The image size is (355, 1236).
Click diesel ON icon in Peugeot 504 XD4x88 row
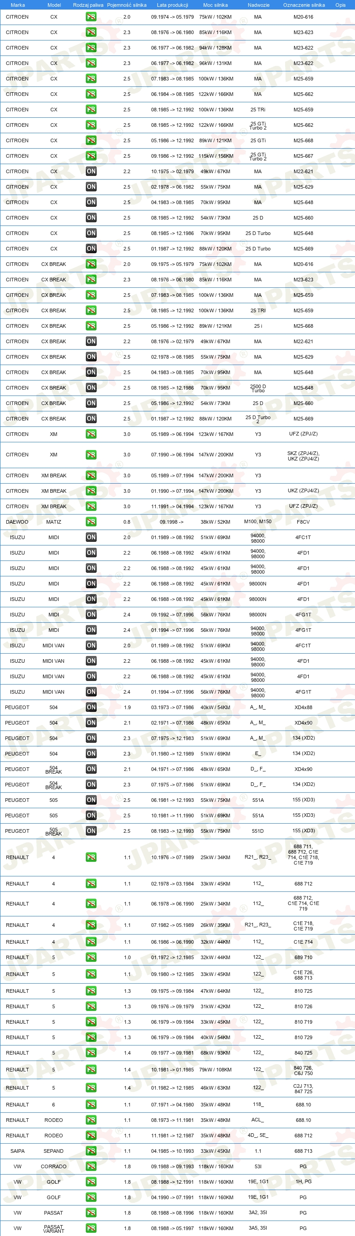coord(91,707)
